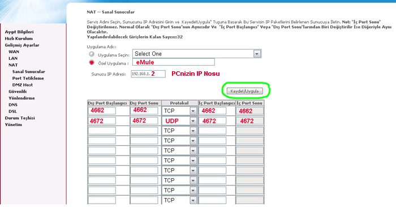The image size is (396, 207).
Task: Click the Özel Uygulama name field
Action: pyautogui.click(x=174, y=62)
